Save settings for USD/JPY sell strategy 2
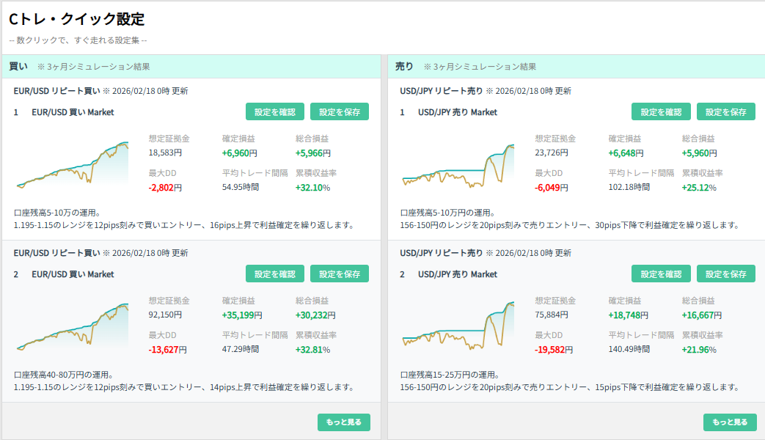The width and height of the screenshot is (765, 440). click(725, 274)
